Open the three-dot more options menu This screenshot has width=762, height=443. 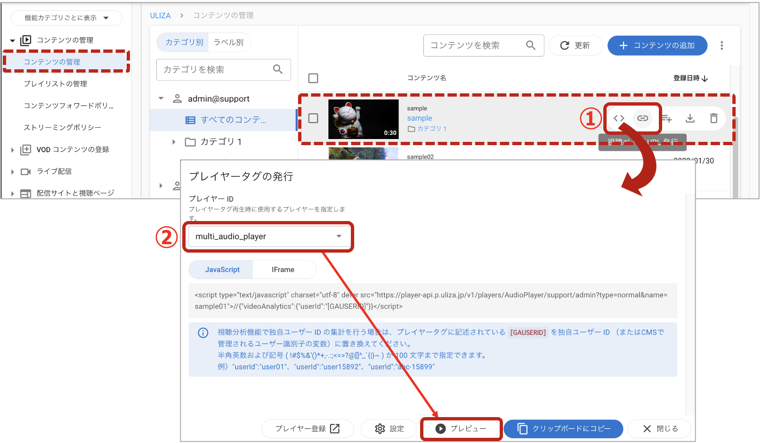[x=721, y=46]
